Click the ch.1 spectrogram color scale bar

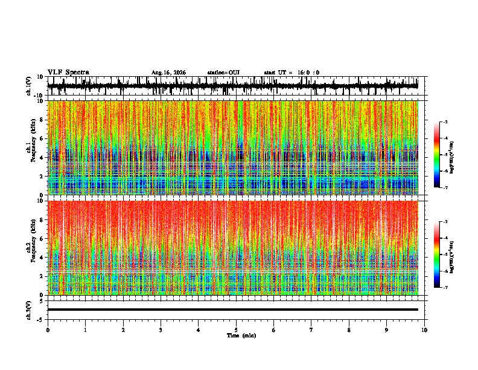(436, 155)
